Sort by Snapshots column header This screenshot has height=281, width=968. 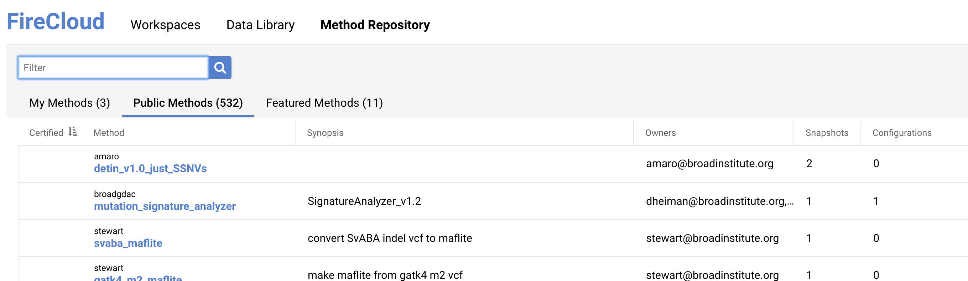tap(827, 133)
